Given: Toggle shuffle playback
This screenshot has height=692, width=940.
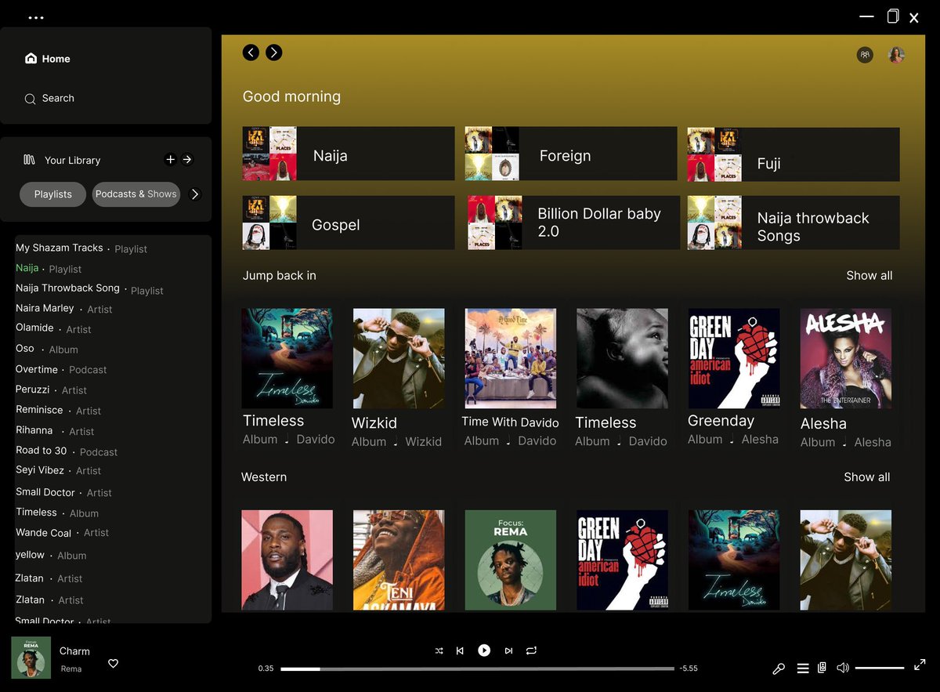Looking at the screenshot, I should [x=439, y=650].
